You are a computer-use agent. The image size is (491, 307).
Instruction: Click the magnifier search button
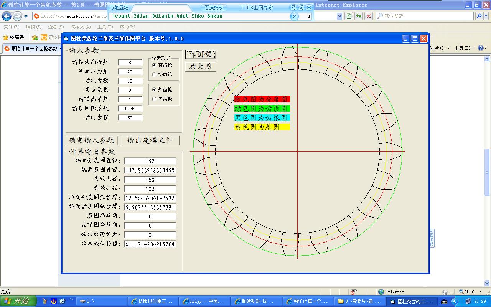point(479,16)
